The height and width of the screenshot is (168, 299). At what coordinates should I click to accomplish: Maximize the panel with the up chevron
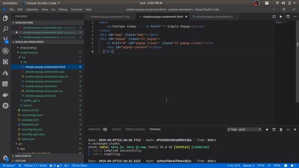(x=288, y=130)
